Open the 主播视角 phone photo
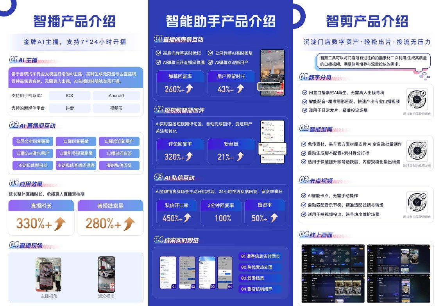 48,274
